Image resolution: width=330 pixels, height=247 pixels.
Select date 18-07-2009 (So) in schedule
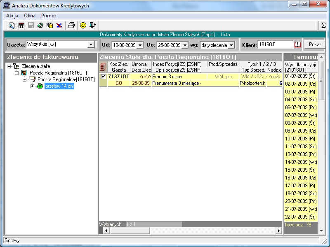pyautogui.click(x=301, y=193)
